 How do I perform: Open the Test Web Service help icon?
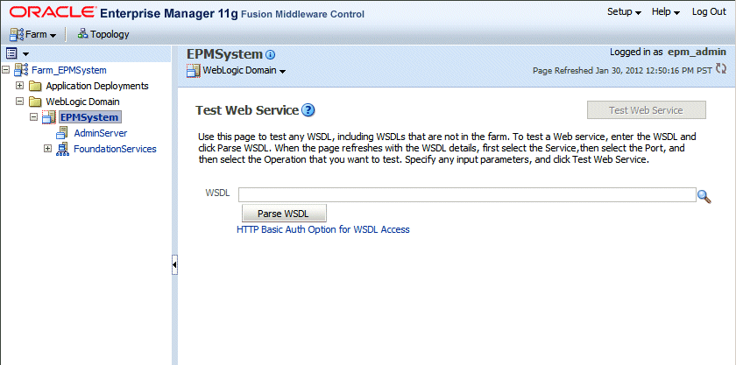pyautogui.click(x=308, y=110)
